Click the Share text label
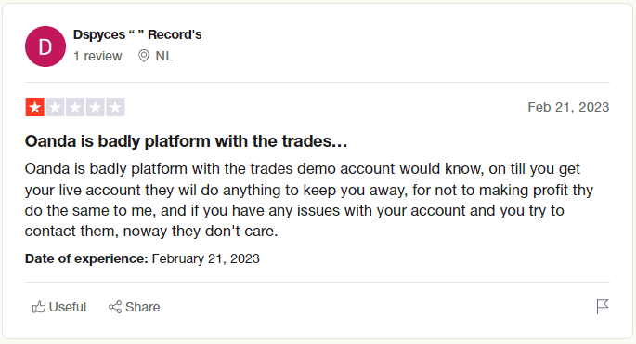636x344 pixels. coord(143,307)
